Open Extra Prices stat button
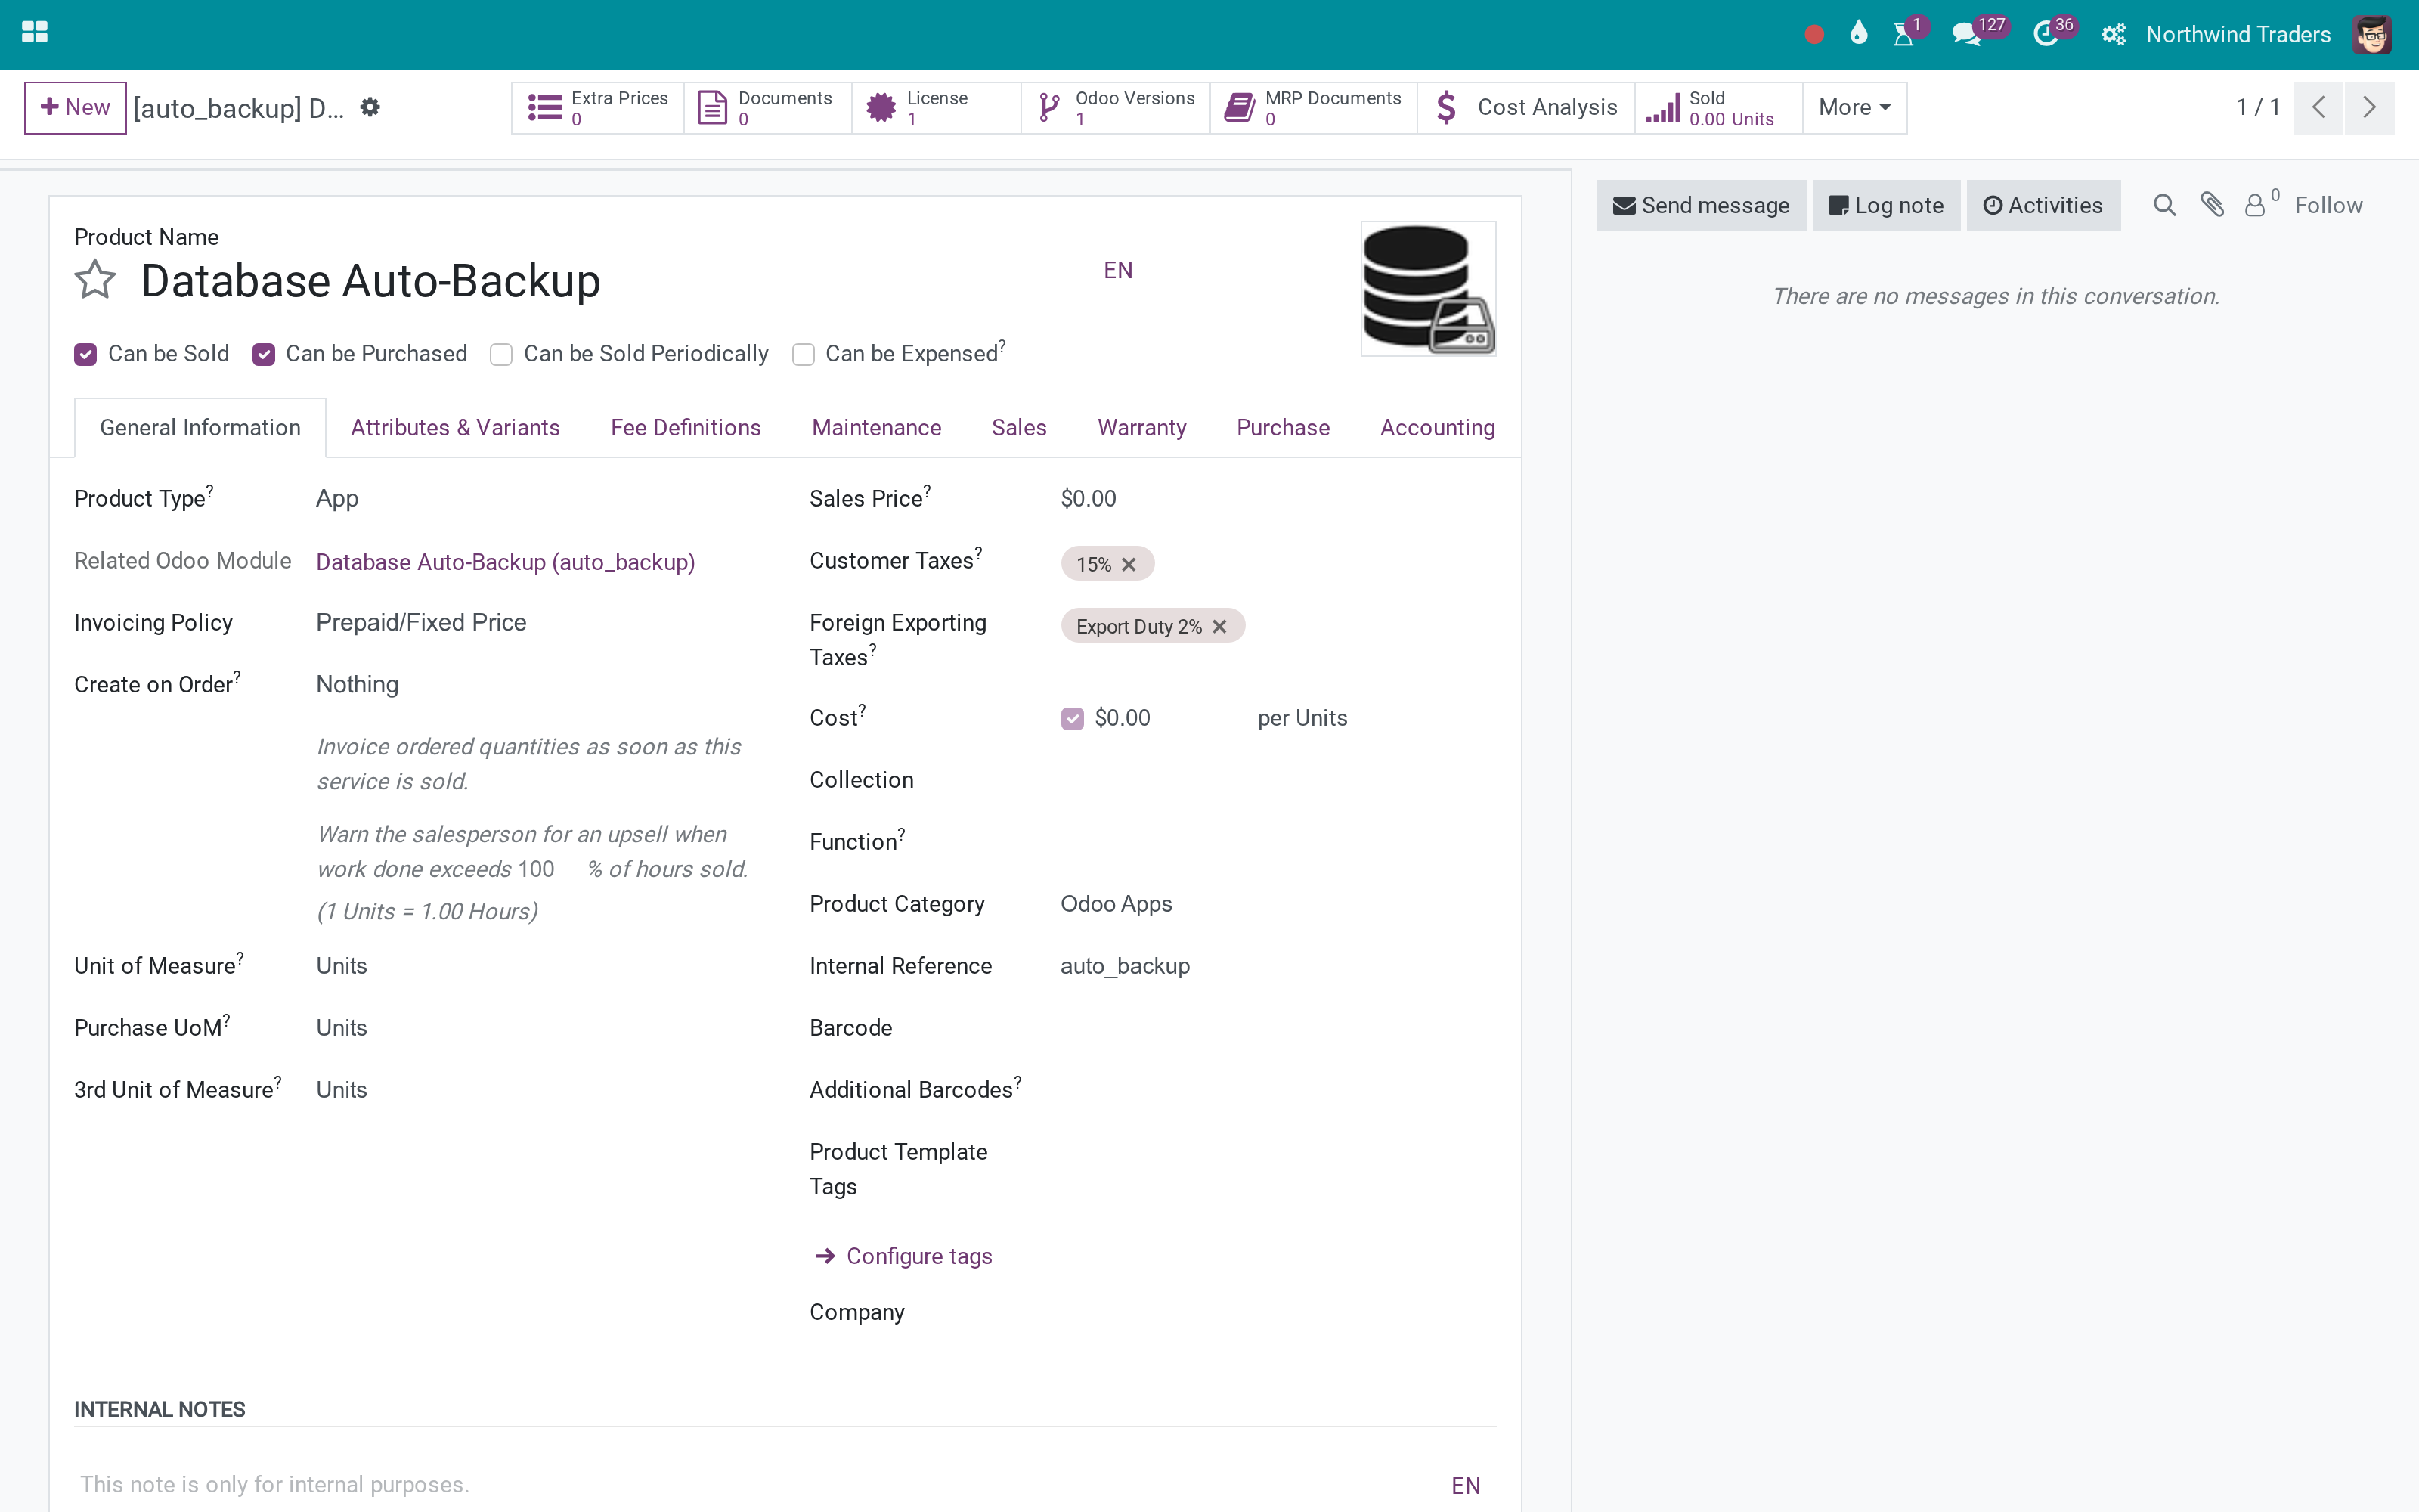The width and height of the screenshot is (2419, 1512). (598, 107)
